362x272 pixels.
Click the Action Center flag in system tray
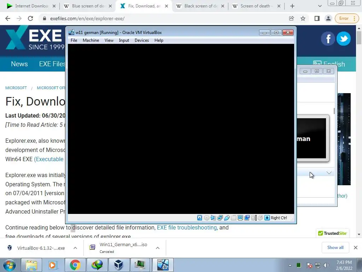(309, 265)
